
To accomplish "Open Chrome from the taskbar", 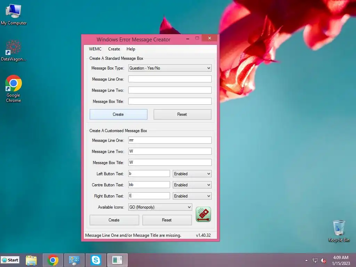I will tap(53, 260).
